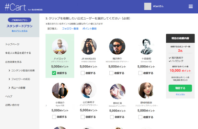The image size is (198, 129).
Task: Check 依頼する for 野崎玲欧奈
Action: tap(140, 117)
